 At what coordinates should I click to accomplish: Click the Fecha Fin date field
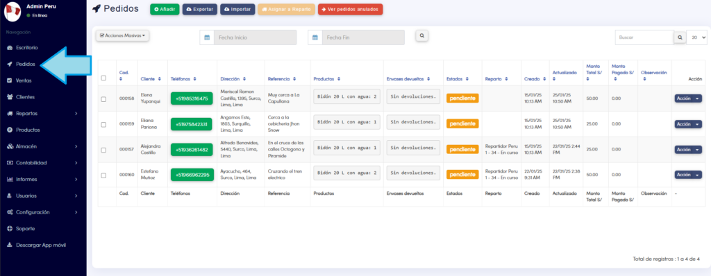(362, 37)
